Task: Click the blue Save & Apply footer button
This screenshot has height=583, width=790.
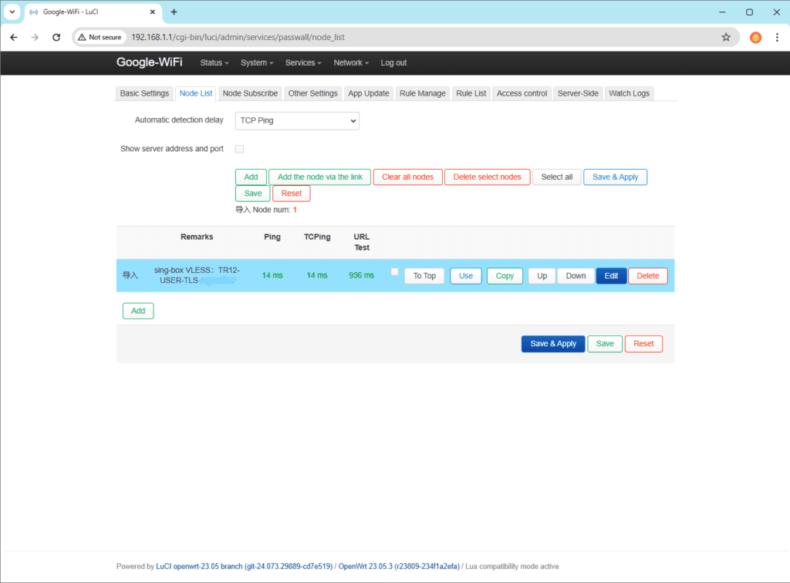Action: click(x=553, y=344)
